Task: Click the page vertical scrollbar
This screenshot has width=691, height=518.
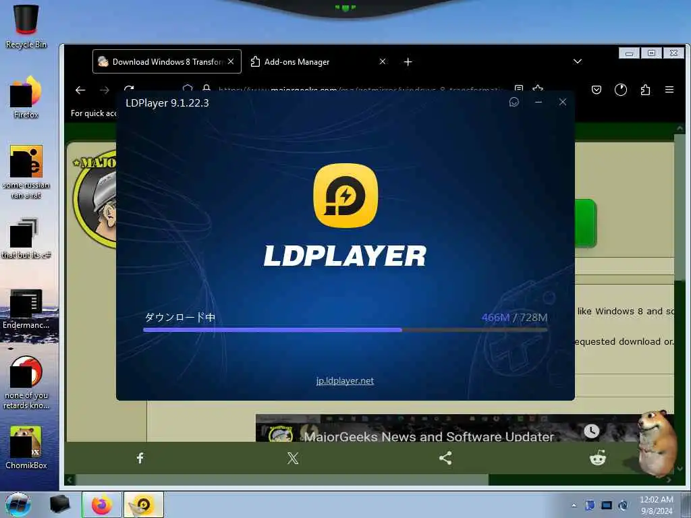Action: 680,207
